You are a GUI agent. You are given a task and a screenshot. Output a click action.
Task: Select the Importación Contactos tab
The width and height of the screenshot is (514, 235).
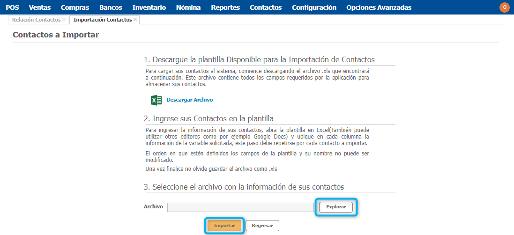click(x=103, y=20)
